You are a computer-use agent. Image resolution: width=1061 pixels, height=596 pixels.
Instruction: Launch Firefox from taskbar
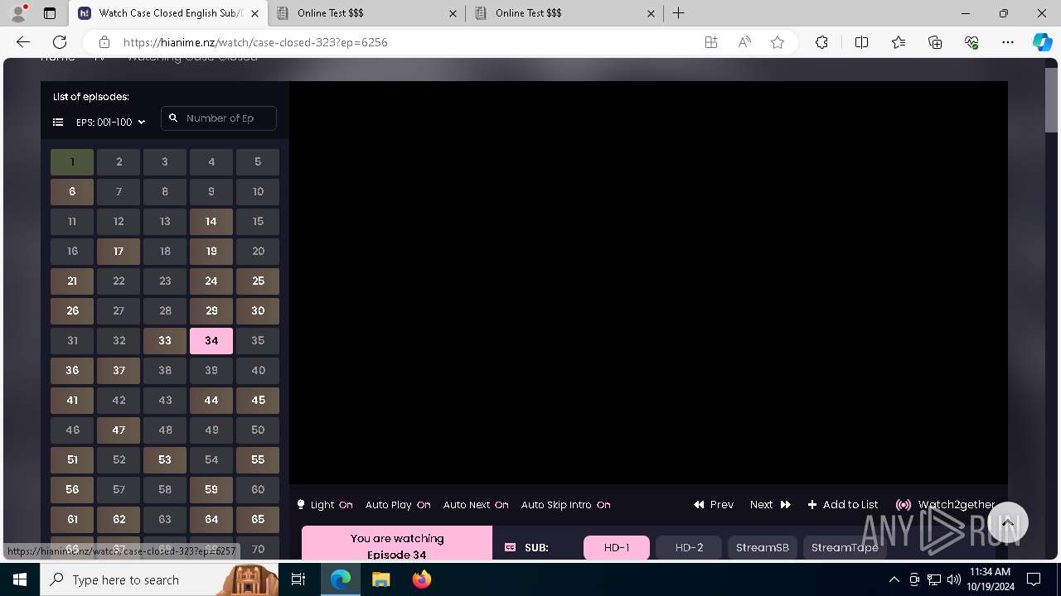422,579
